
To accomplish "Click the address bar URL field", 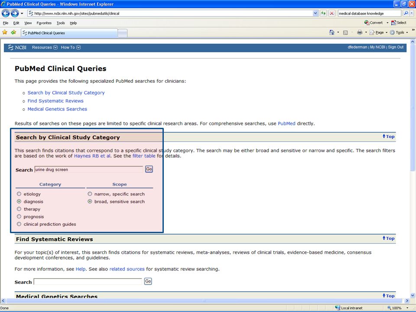I will (x=170, y=13).
